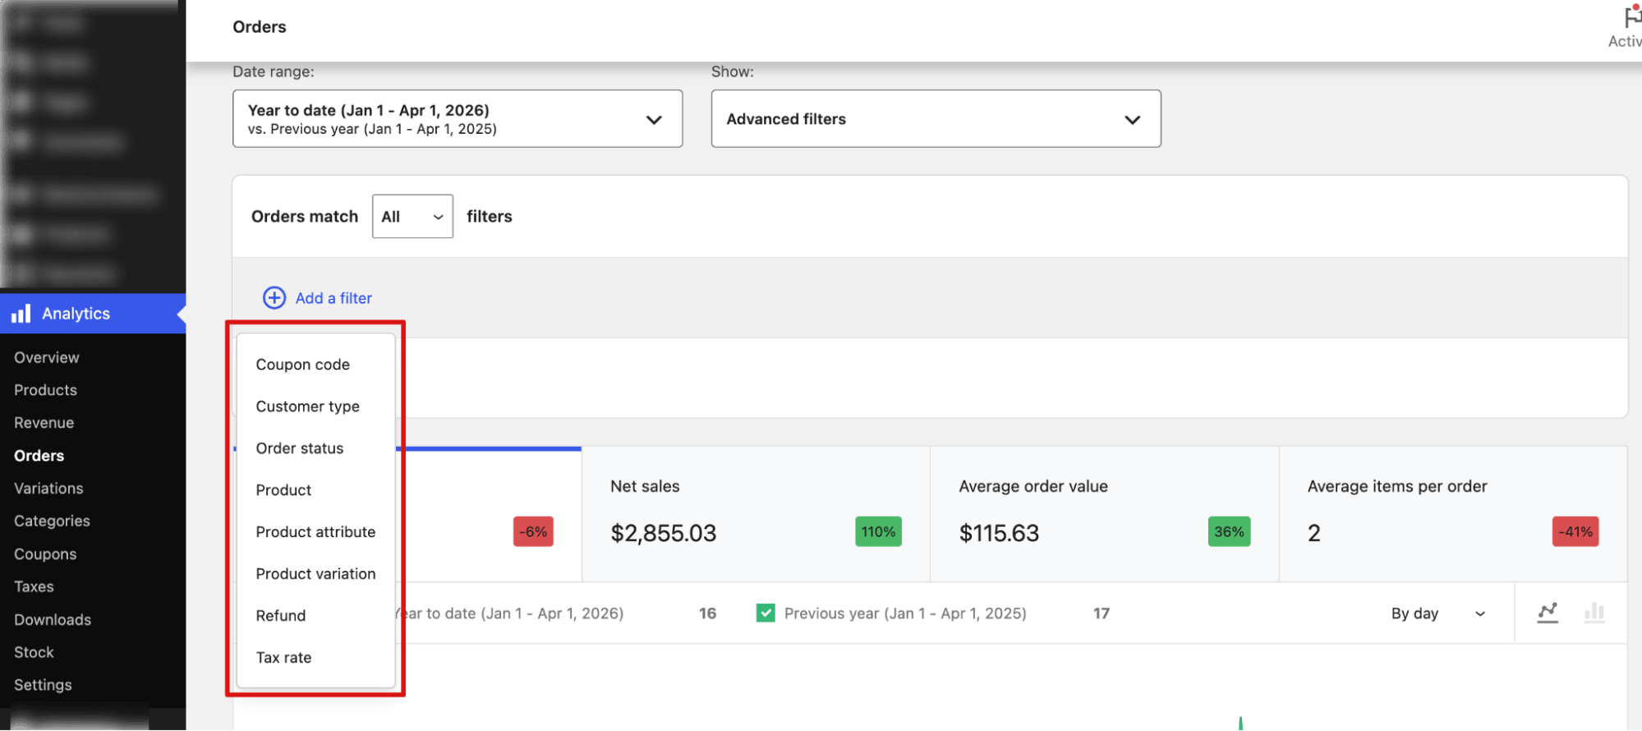1642x731 pixels.
Task: Open the Revenue report
Action: tap(44, 423)
